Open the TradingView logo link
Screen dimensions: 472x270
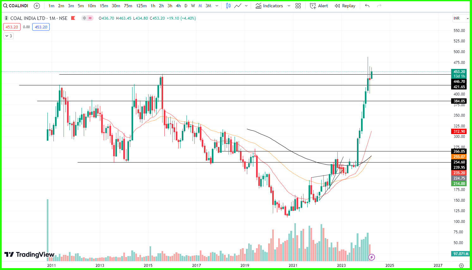click(x=29, y=255)
